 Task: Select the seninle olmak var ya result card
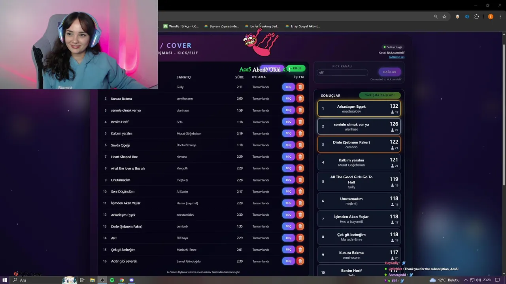[x=359, y=127]
